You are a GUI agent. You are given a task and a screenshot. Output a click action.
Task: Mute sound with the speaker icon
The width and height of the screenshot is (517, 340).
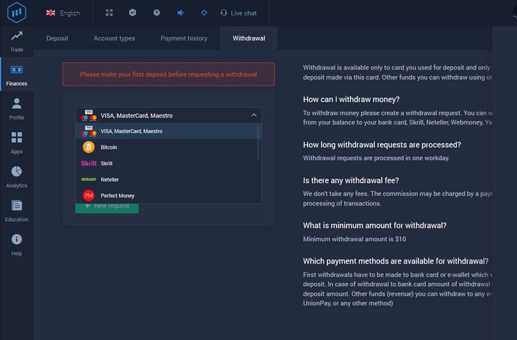[x=180, y=13]
